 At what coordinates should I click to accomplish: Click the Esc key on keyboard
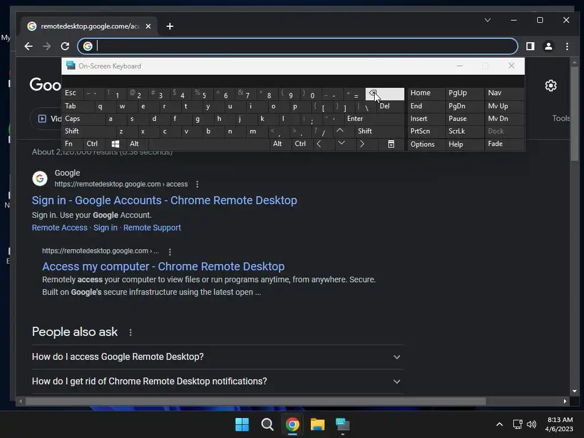72,93
